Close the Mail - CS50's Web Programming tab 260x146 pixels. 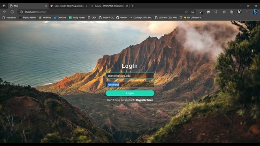click(87, 6)
